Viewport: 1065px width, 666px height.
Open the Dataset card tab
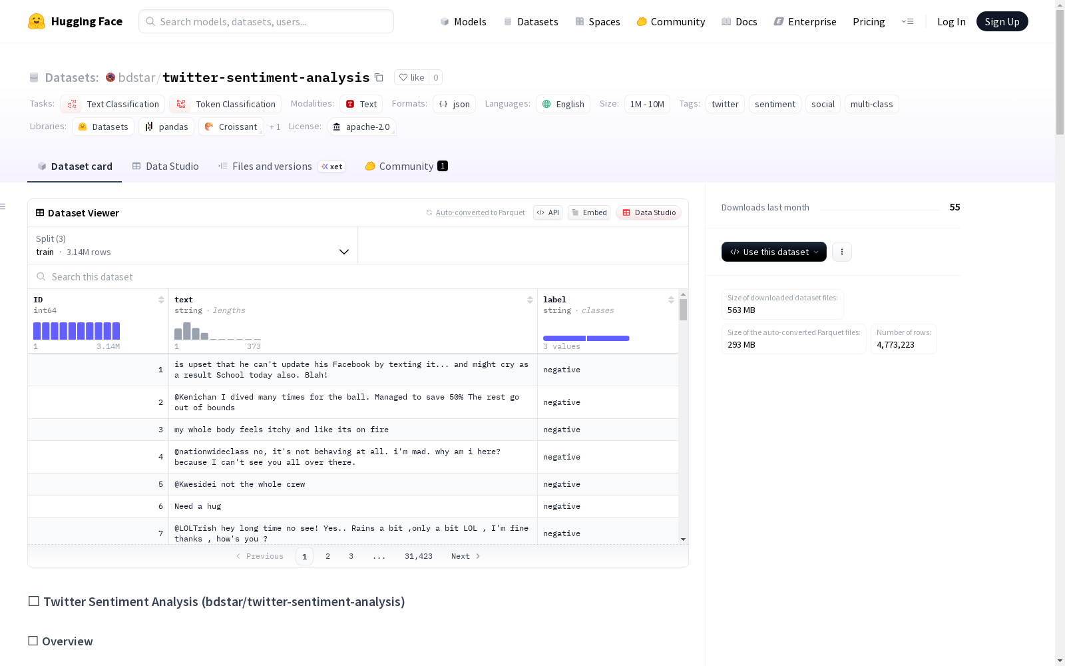coord(75,166)
